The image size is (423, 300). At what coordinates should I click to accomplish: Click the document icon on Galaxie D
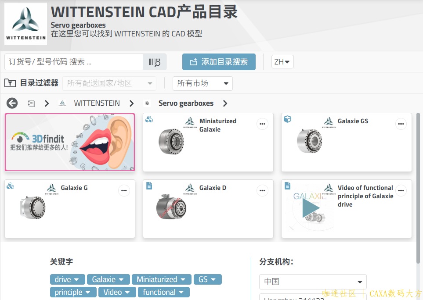tap(149, 186)
